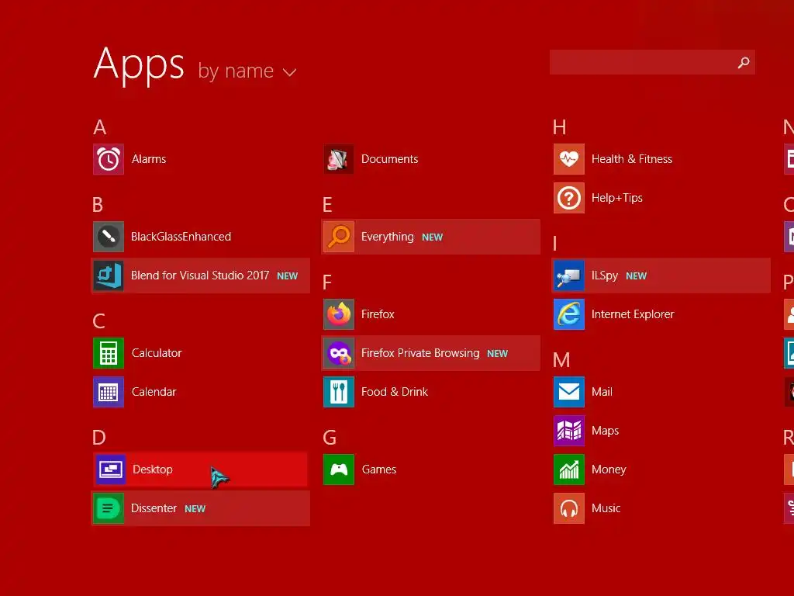The image size is (794, 596).
Task: Click the 'Help+Tips' label
Action: [616, 198]
